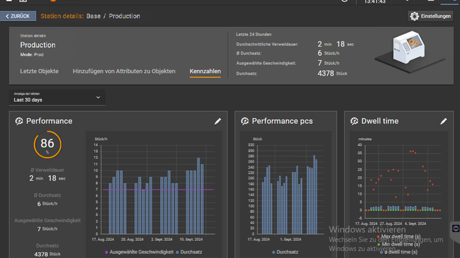Viewport: 460px width, 258px height.
Task: Click the purple Ausgewählte Geschwindigkeit line in Performance chart
Action: 158,190
